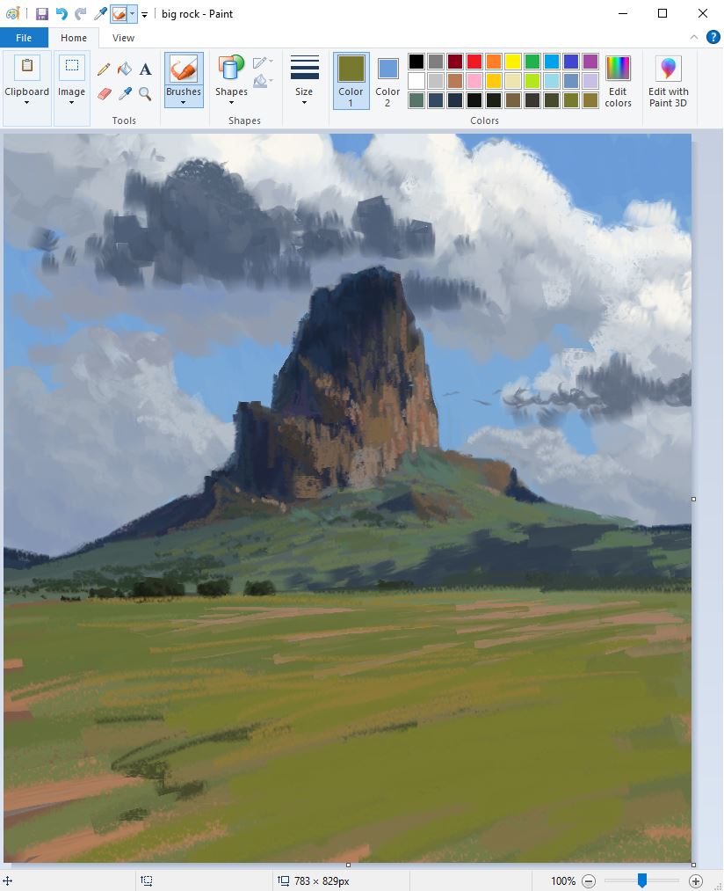Launch Edit with Paint 3D
The height and width of the screenshot is (891, 724).
(669, 82)
